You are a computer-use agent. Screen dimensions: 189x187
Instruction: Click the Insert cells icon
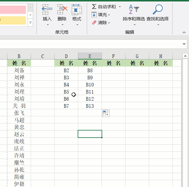[x=47, y=9]
